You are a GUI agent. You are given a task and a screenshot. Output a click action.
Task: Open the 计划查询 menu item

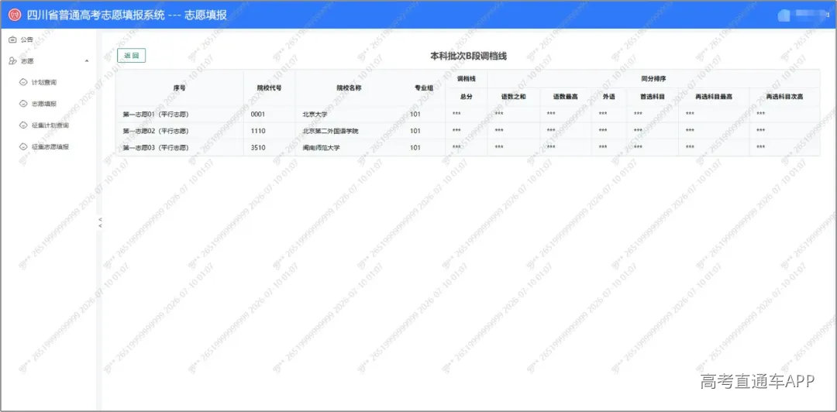(43, 82)
